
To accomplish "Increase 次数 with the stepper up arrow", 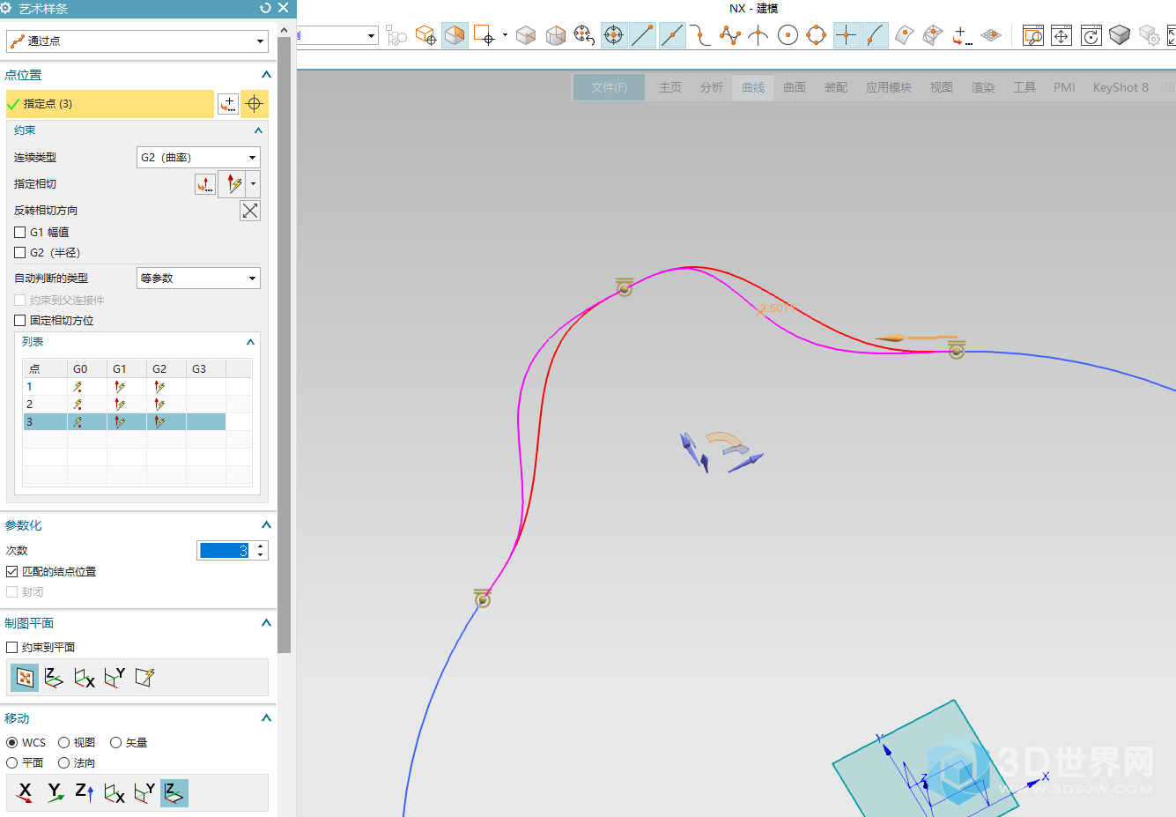I will click(x=261, y=546).
